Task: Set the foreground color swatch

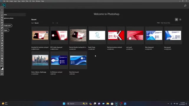Action: pos(1,68)
